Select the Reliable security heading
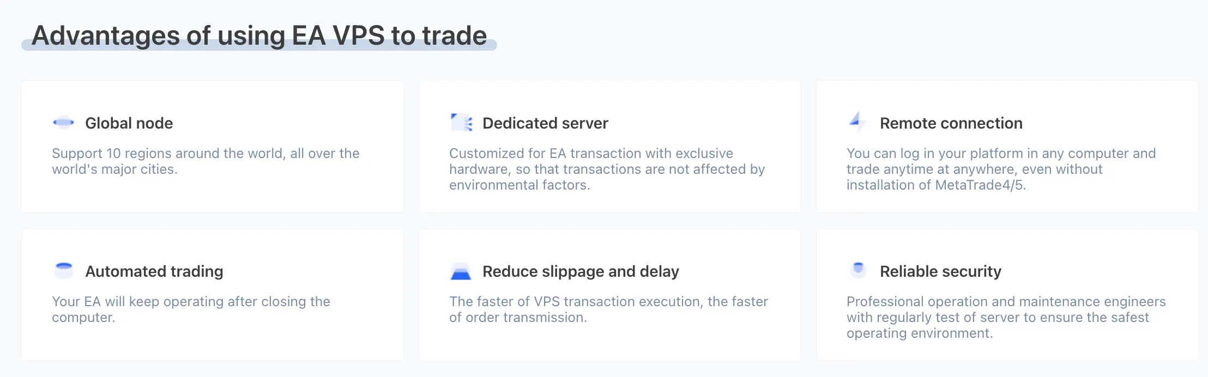 pyautogui.click(x=940, y=271)
